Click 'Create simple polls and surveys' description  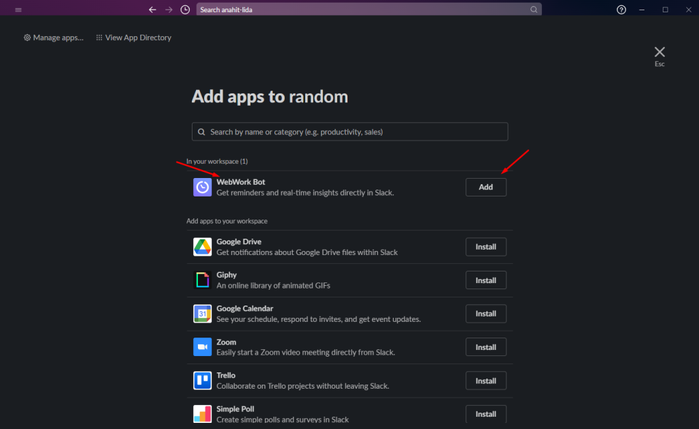[x=283, y=419]
